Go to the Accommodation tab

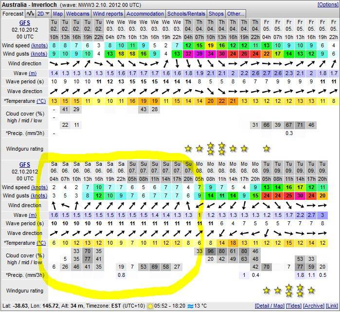click(145, 14)
